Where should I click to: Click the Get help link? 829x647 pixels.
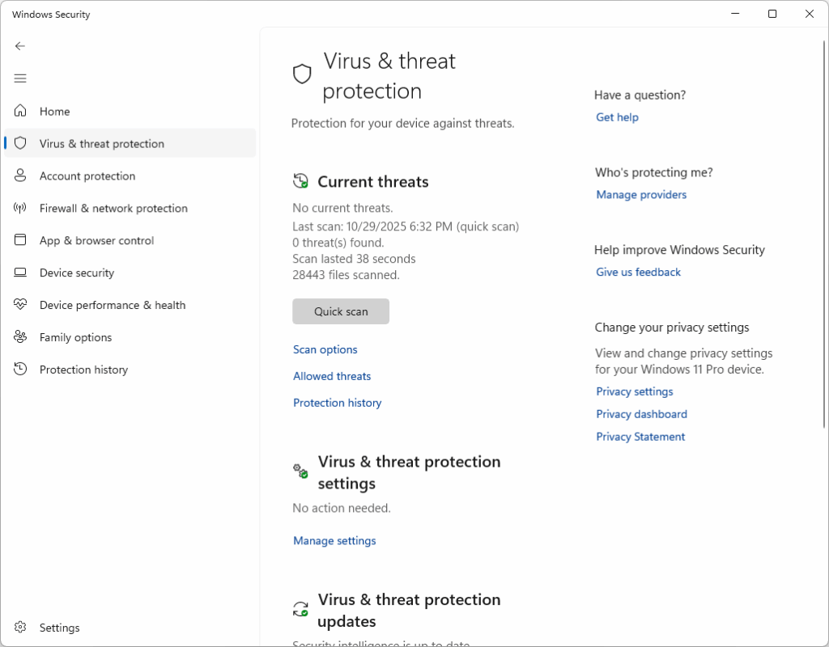click(617, 117)
